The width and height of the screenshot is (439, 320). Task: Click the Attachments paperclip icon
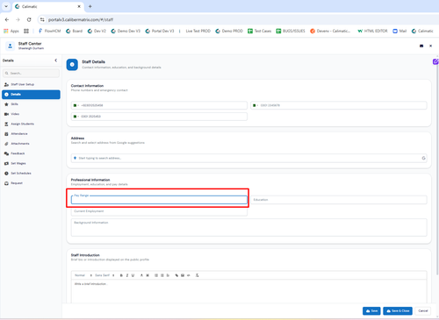coord(6,144)
